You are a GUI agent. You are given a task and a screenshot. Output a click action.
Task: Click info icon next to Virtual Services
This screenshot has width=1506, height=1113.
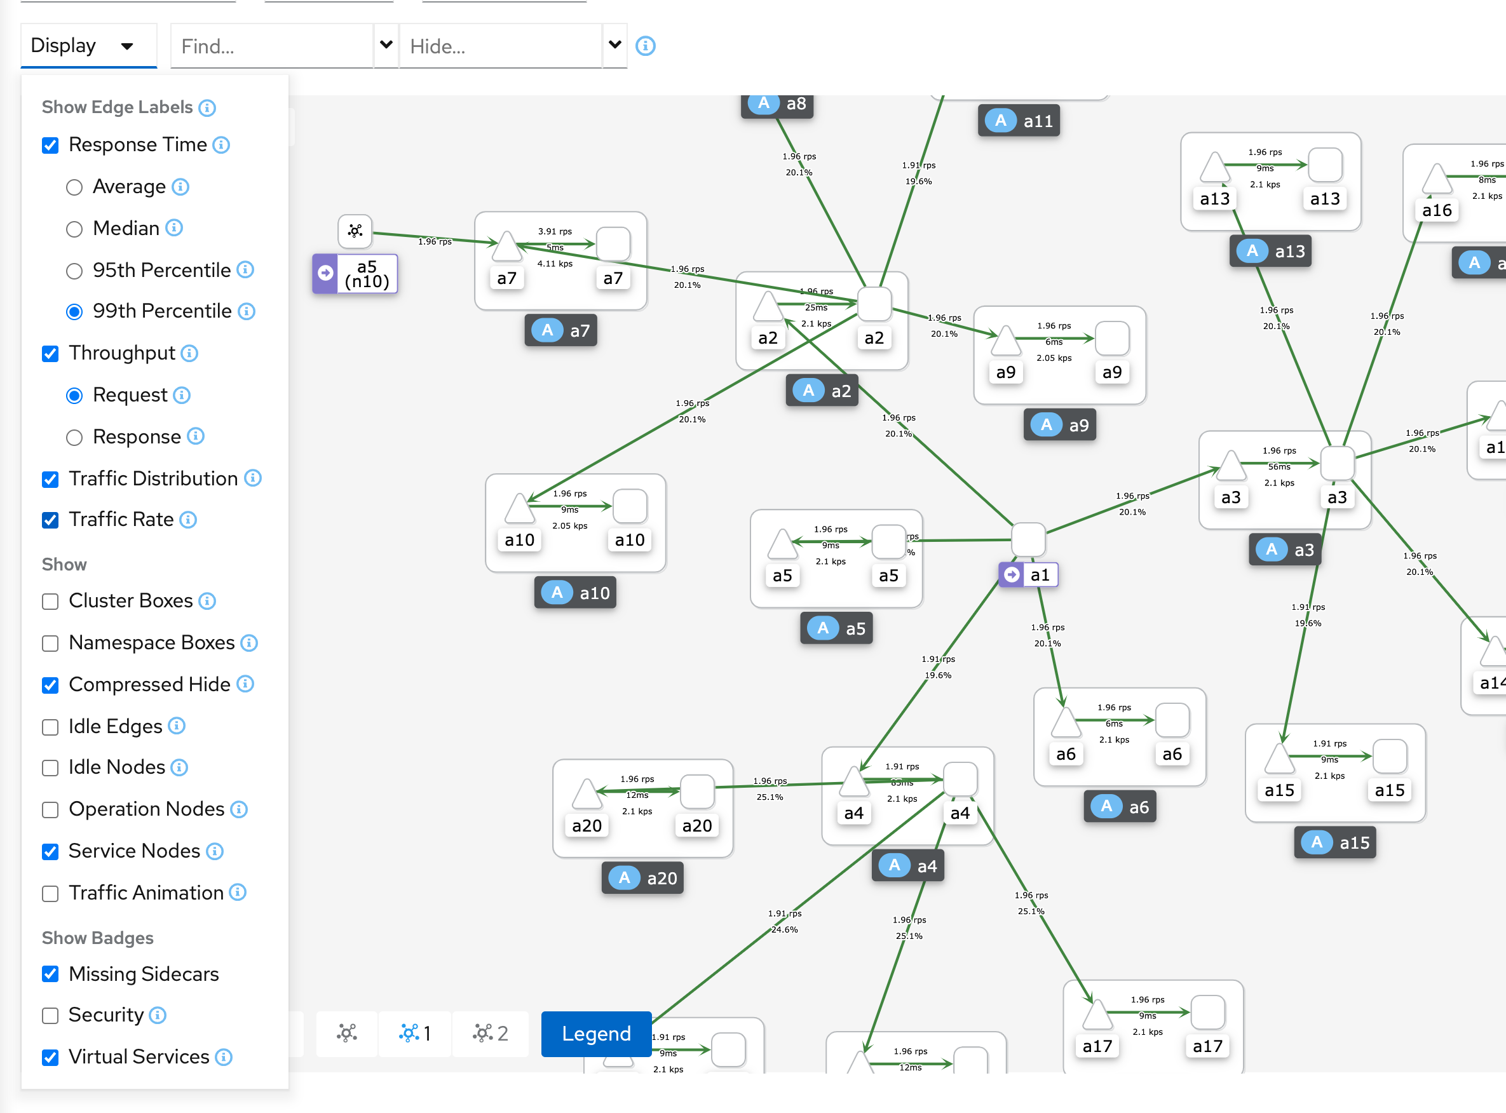pyautogui.click(x=224, y=1056)
